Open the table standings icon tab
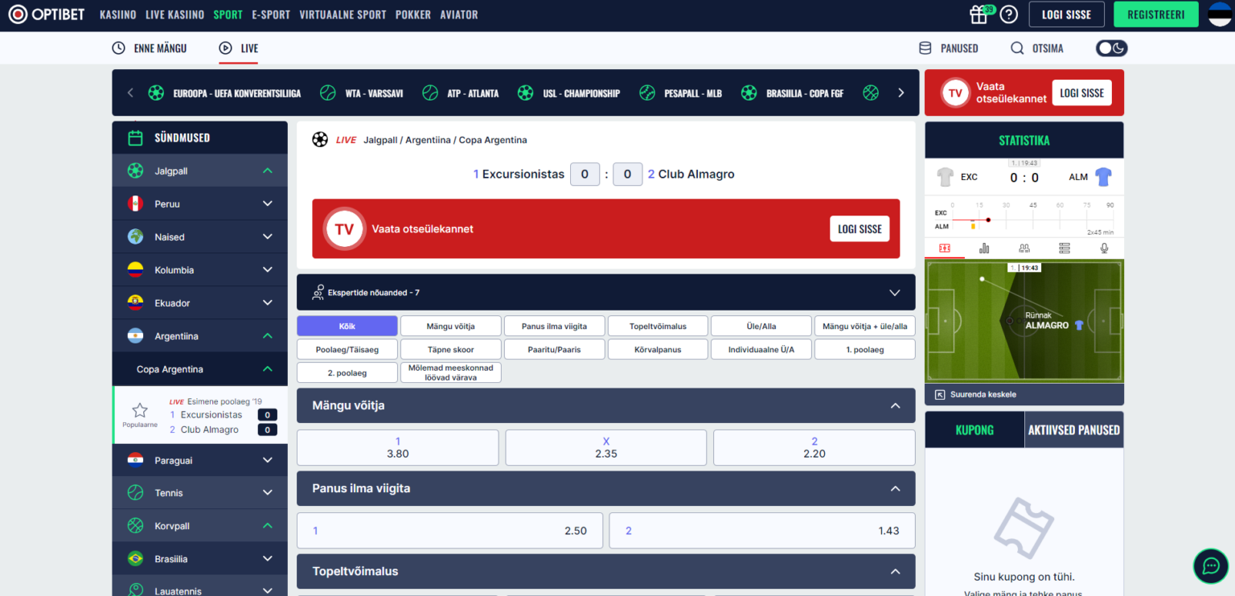Image resolution: width=1235 pixels, height=596 pixels. click(1065, 249)
